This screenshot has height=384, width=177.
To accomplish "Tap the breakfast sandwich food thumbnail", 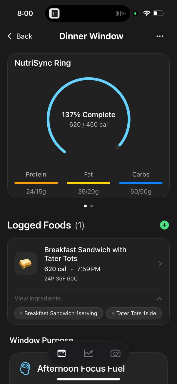I will click(x=26, y=263).
